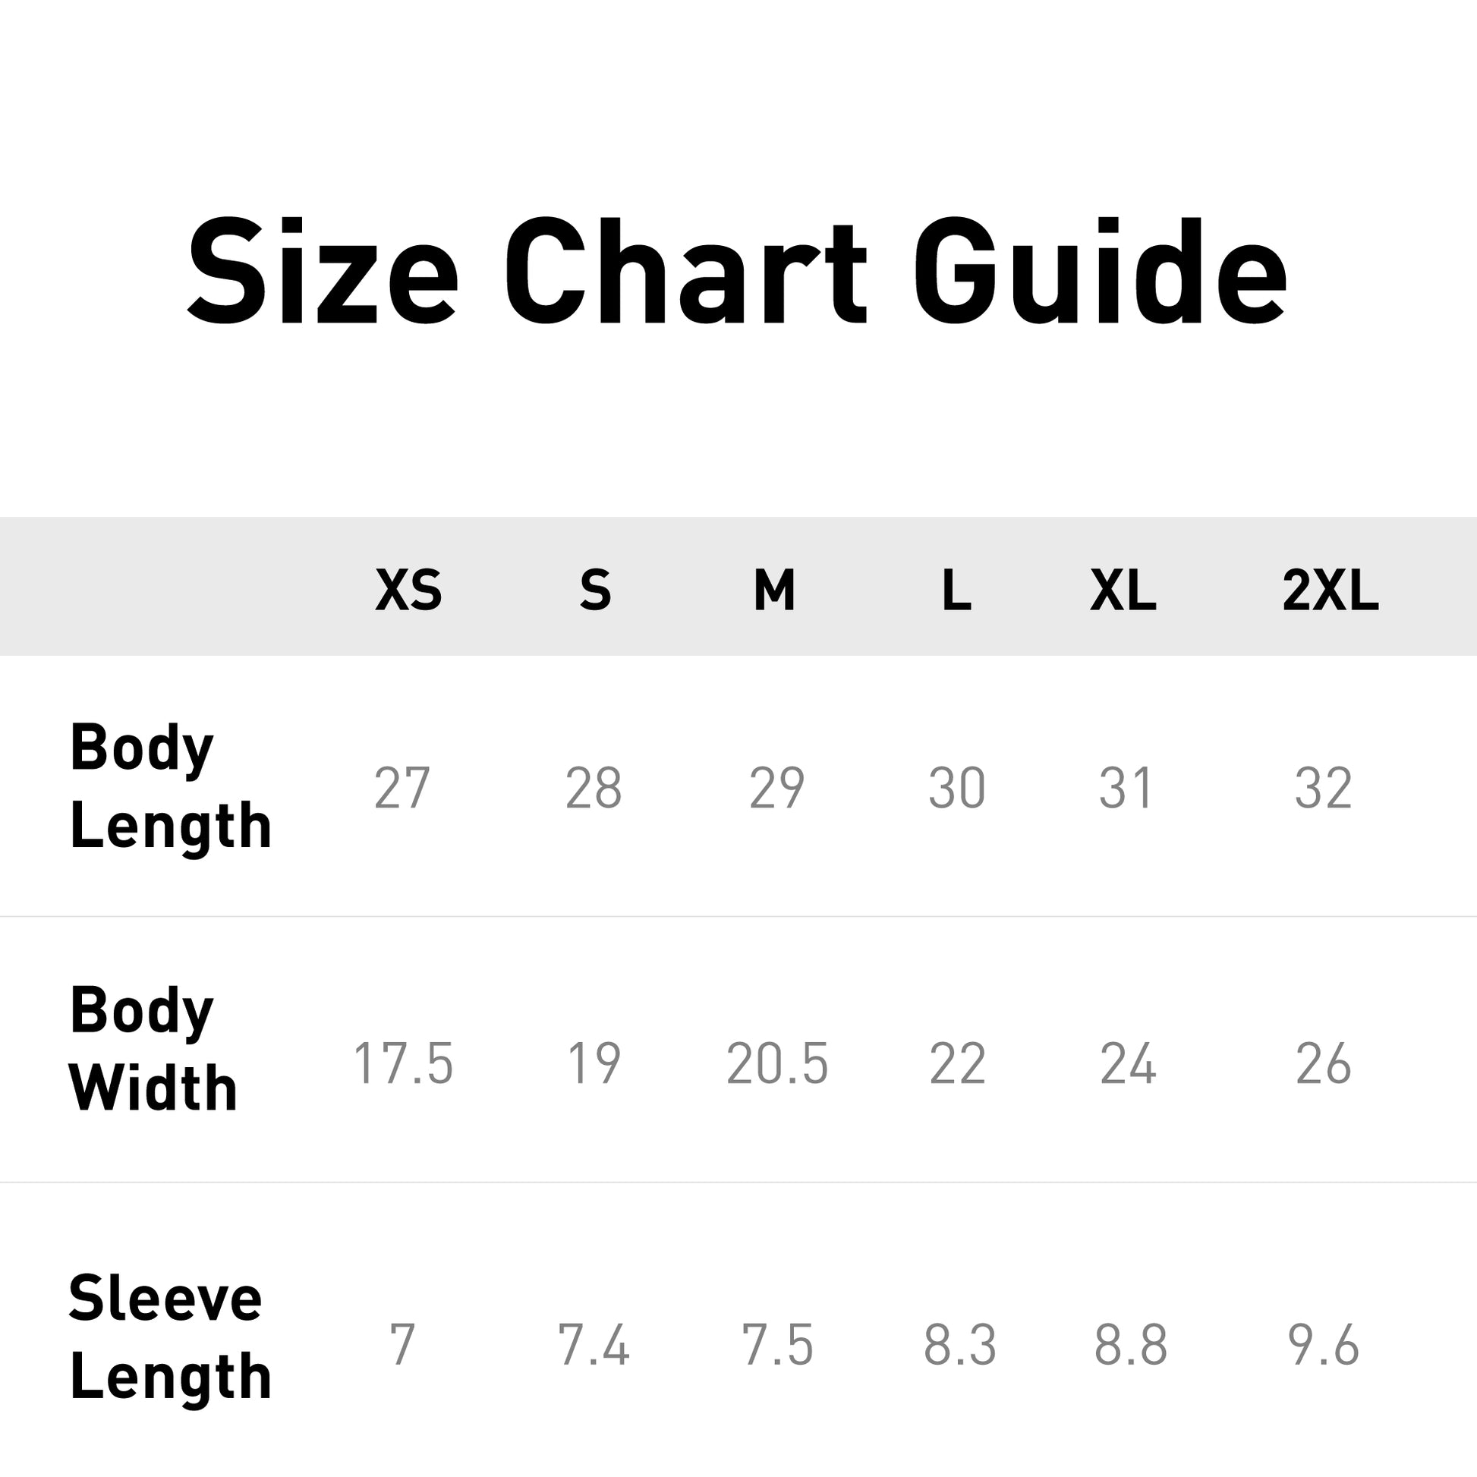Click the 2XL sleeve length value 9.6

point(1324,1345)
